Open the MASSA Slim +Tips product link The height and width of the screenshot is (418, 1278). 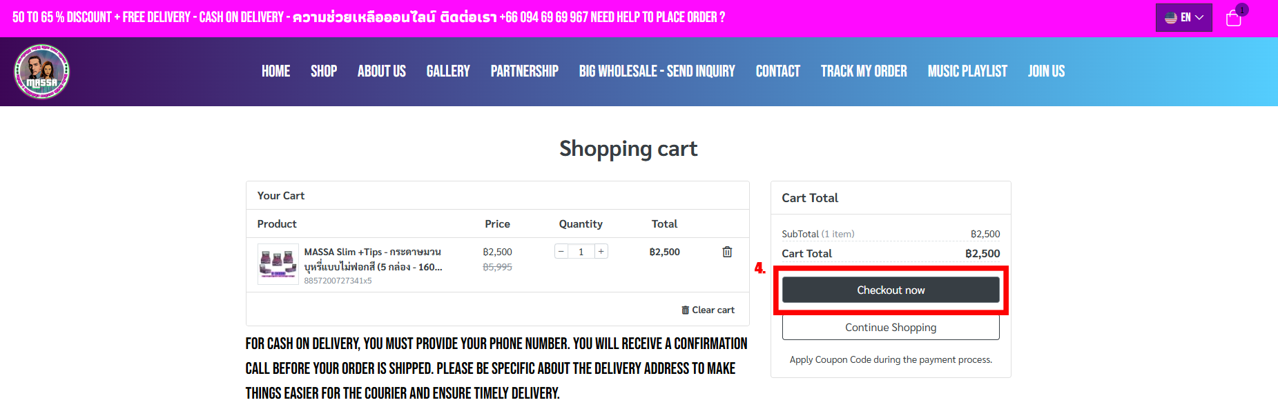(373, 259)
